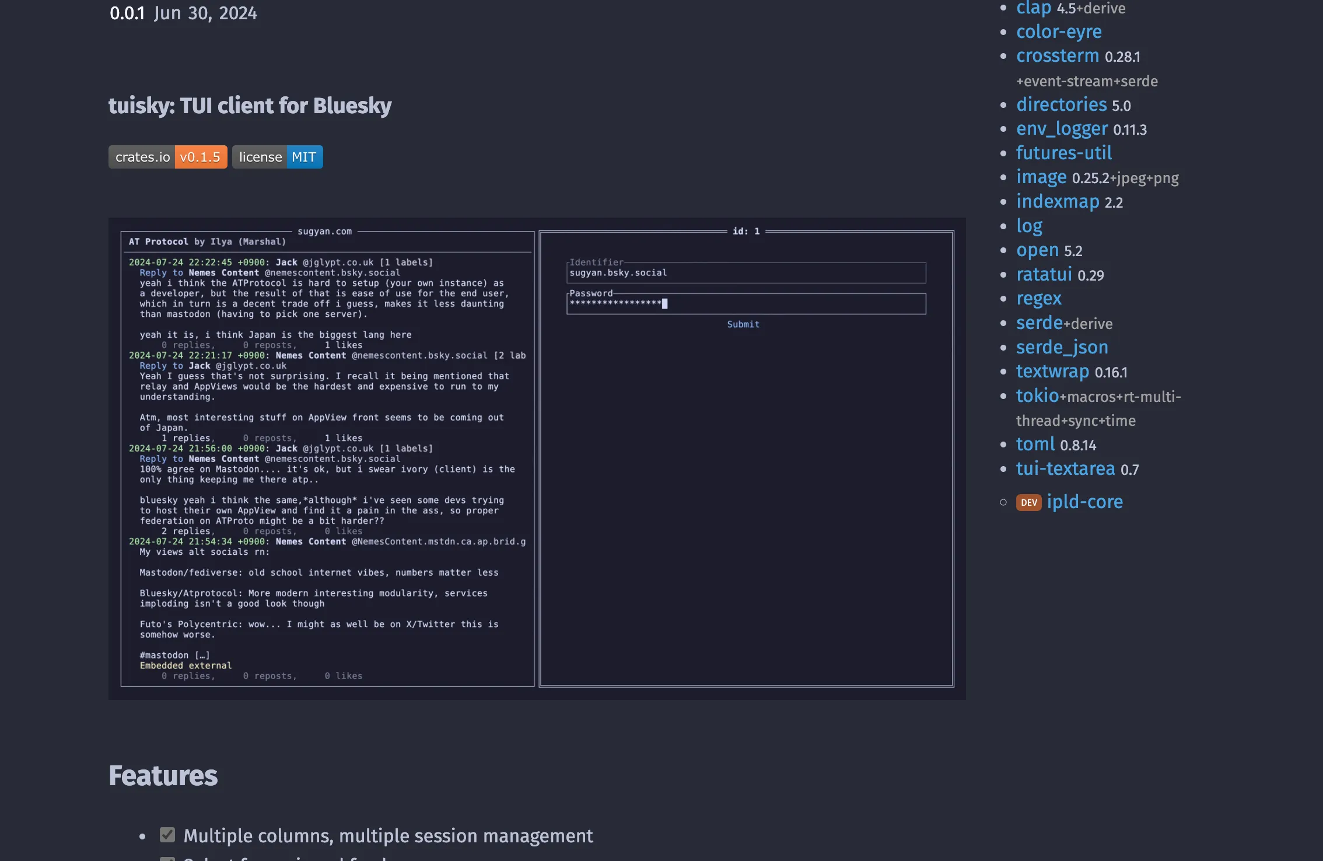Open the serde crate link
The image size is (1323, 861).
coord(1039,323)
